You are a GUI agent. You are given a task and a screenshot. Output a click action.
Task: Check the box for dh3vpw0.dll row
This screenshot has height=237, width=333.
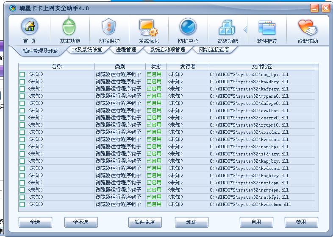click(22, 103)
